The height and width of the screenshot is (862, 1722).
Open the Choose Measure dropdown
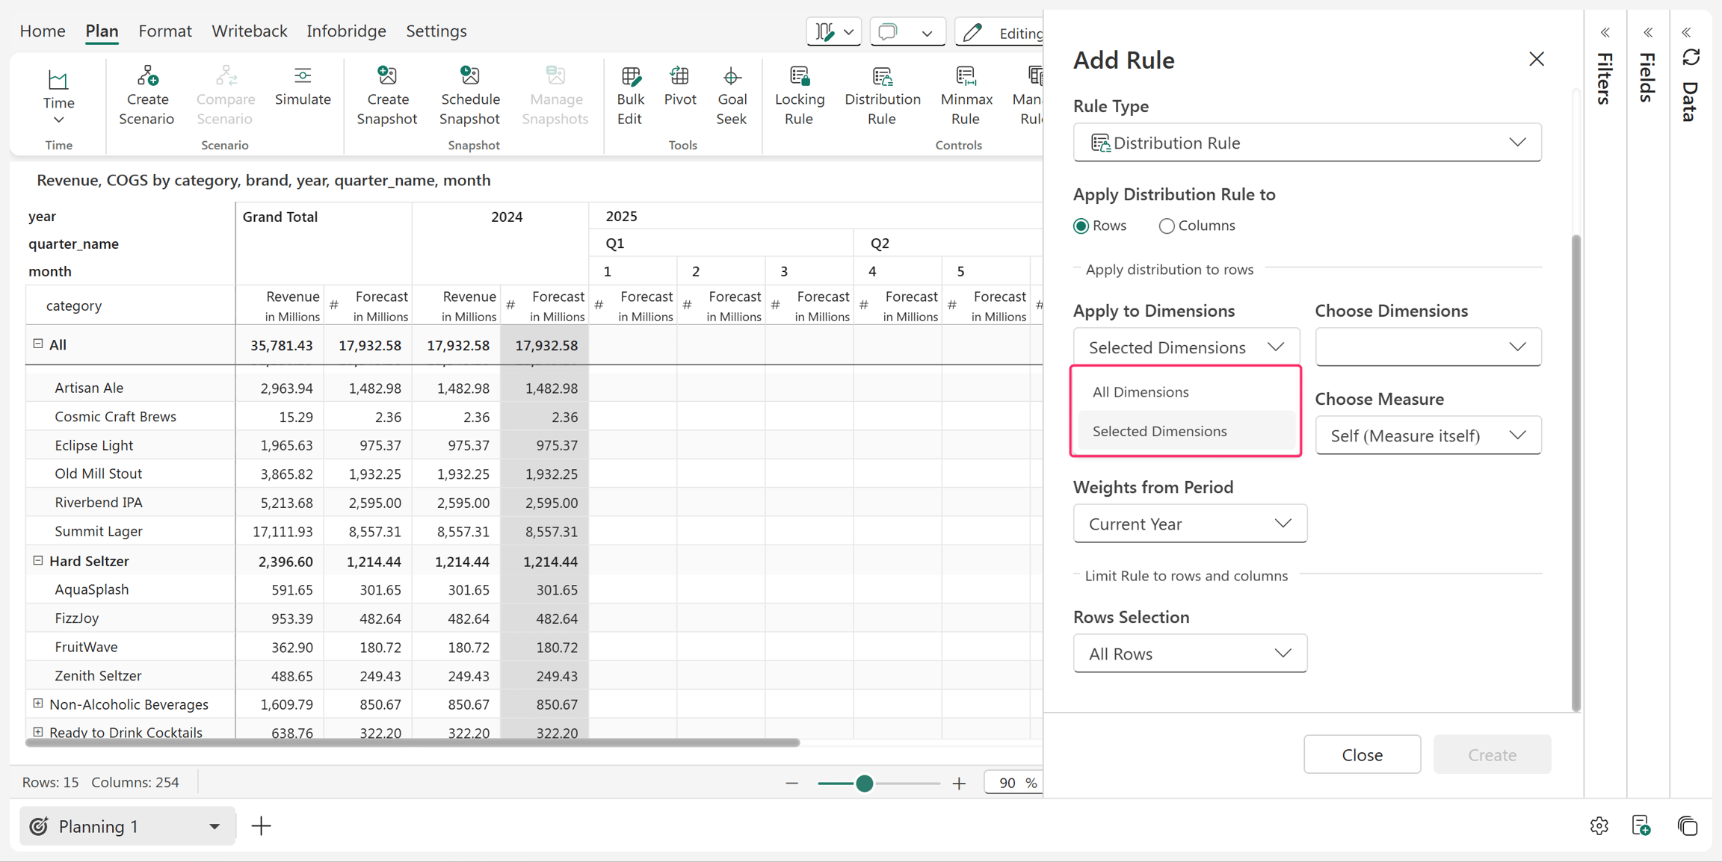point(1428,435)
